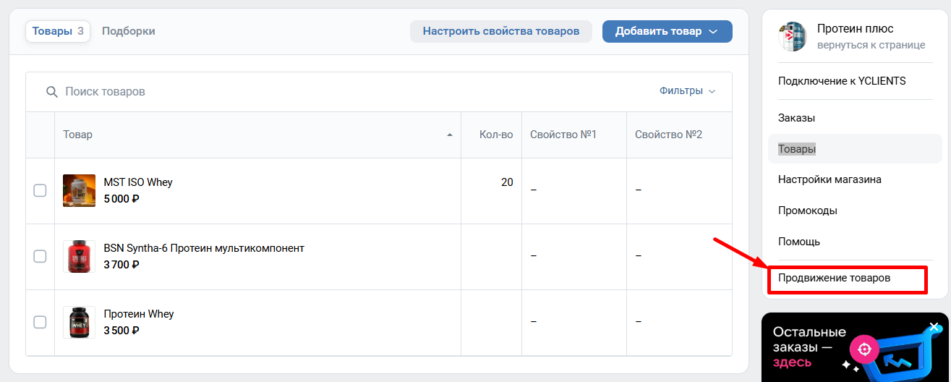Click the вернуться к странице link
This screenshot has width=951, height=382.
point(871,45)
